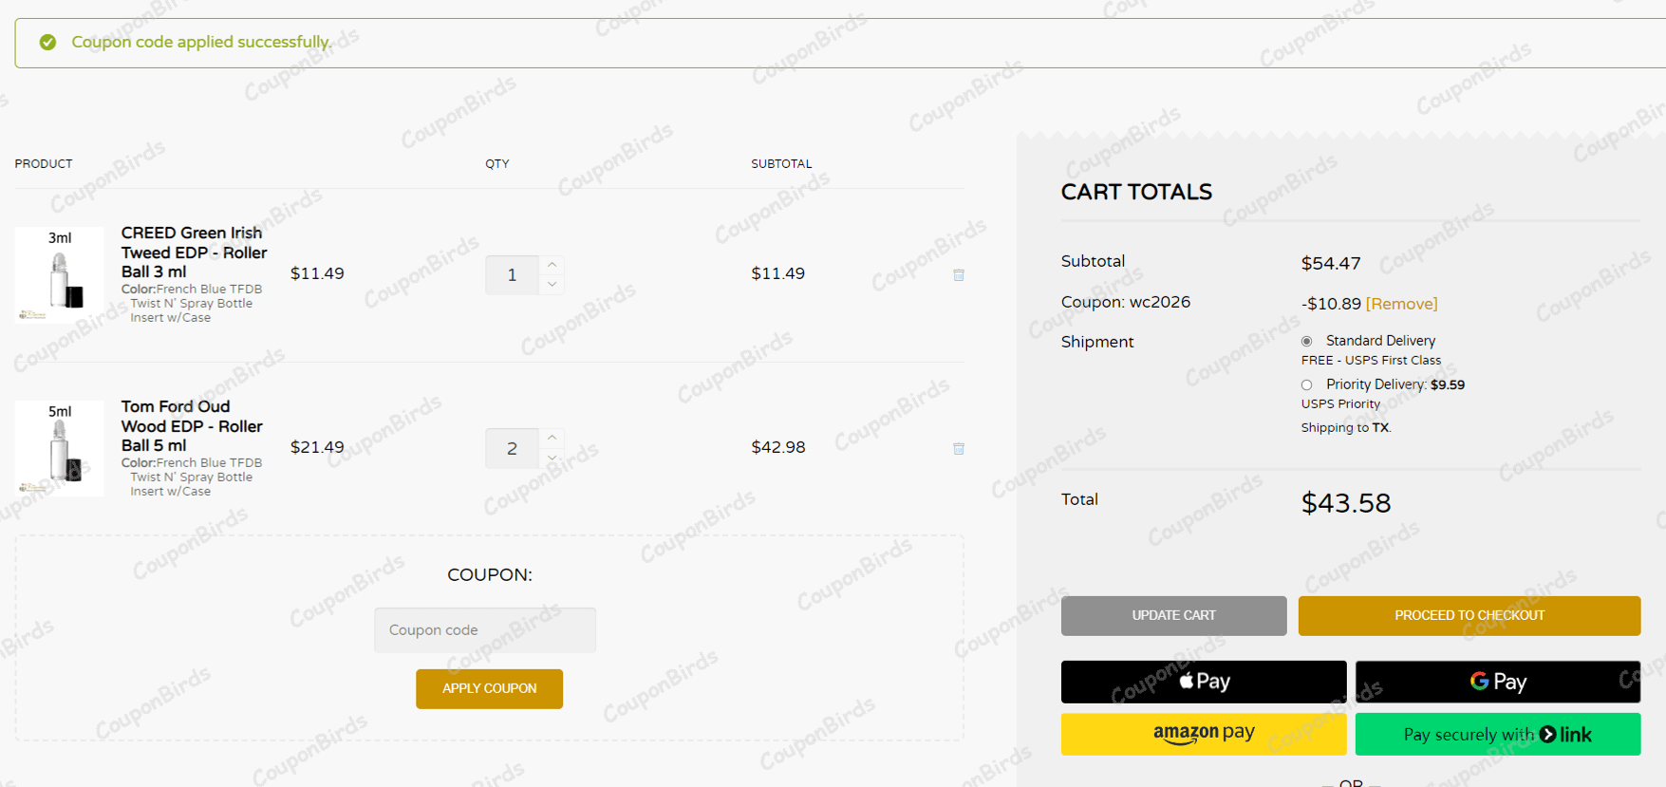Decrease Tom Ford Oud Wood quantity
The height and width of the screenshot is (787, 1666).
(x=552, y=459)
